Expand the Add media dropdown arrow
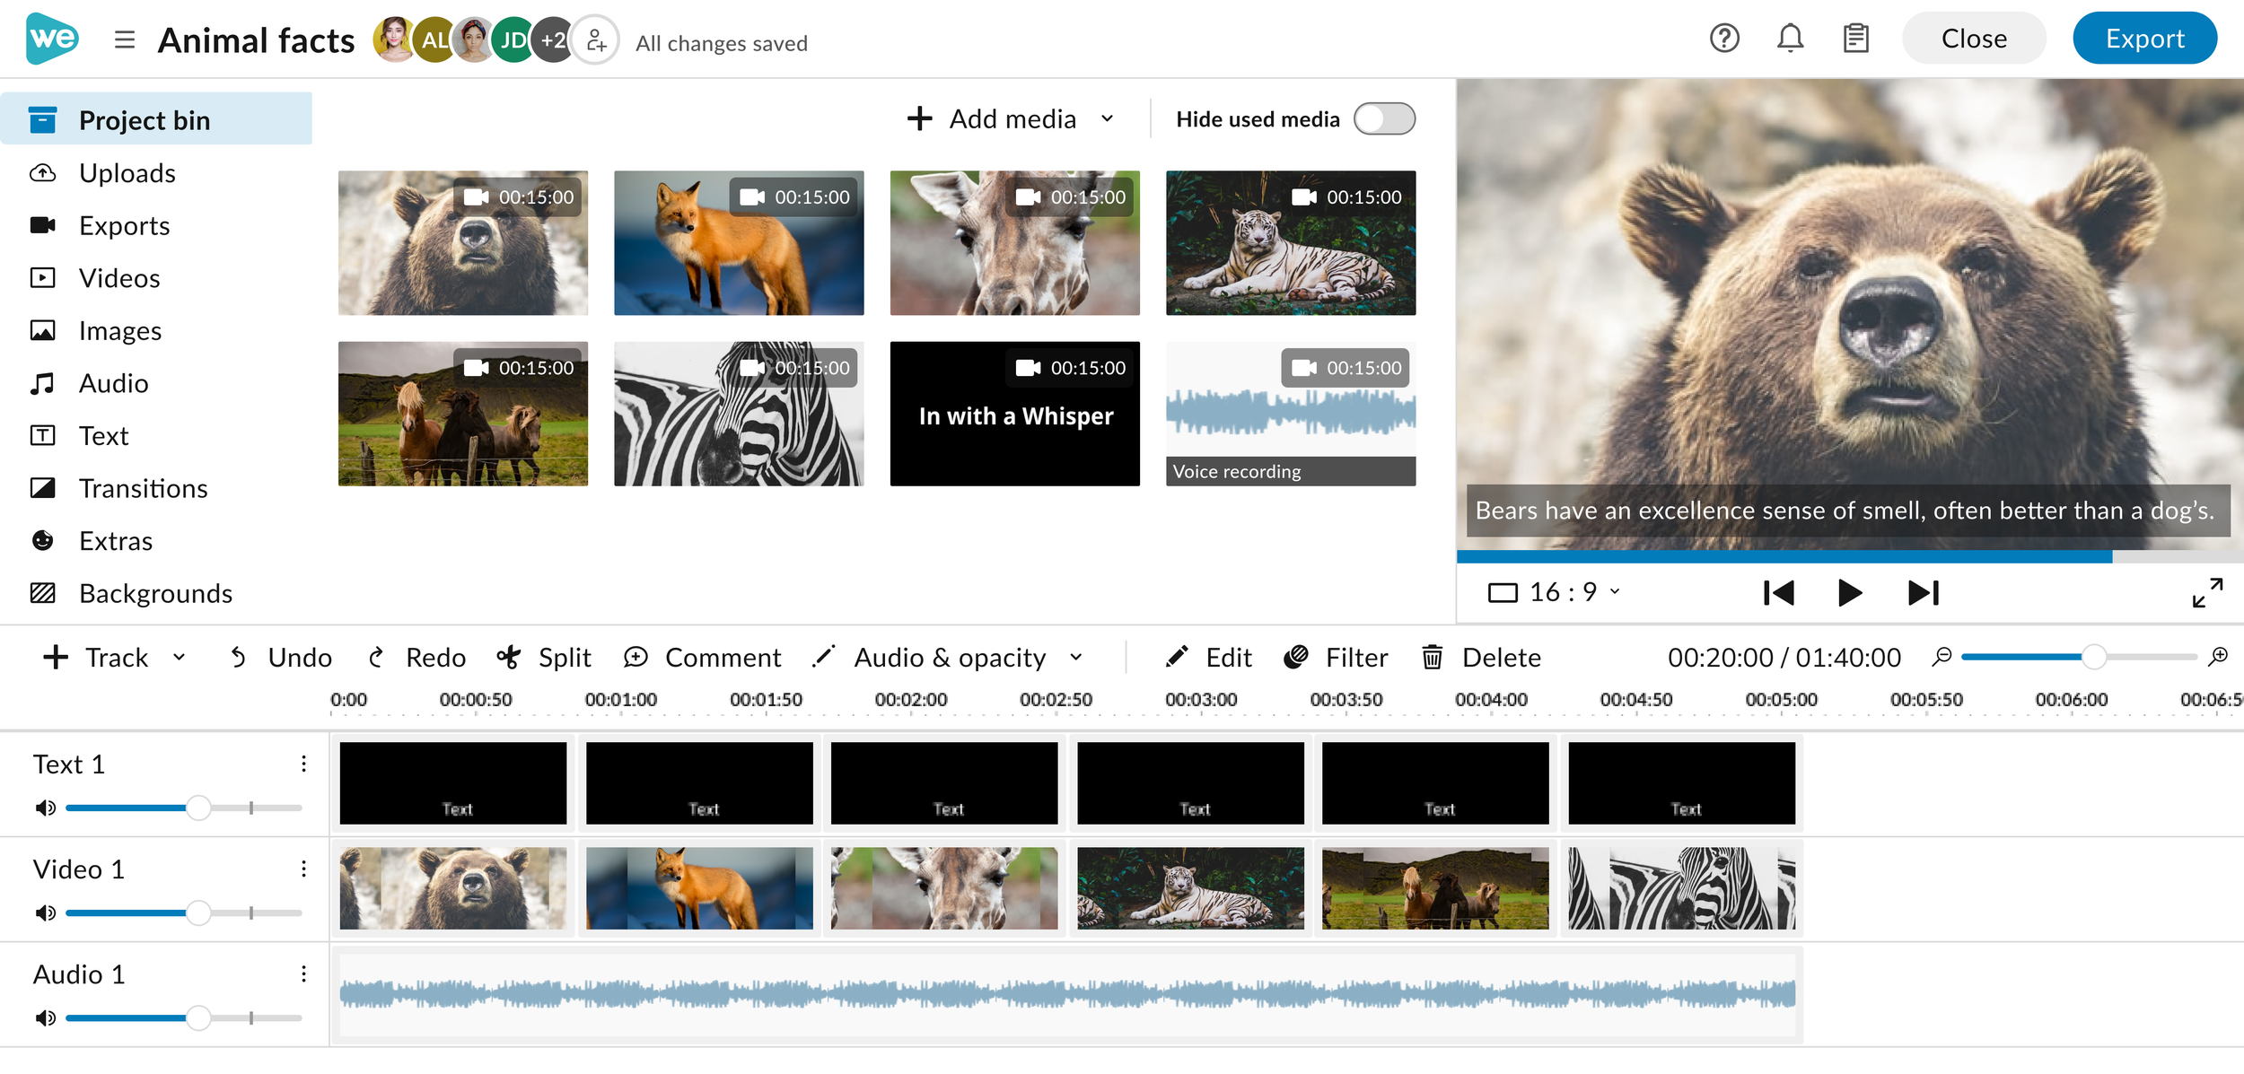This screenshot has width=2244, height=1074. (1108, 119)
